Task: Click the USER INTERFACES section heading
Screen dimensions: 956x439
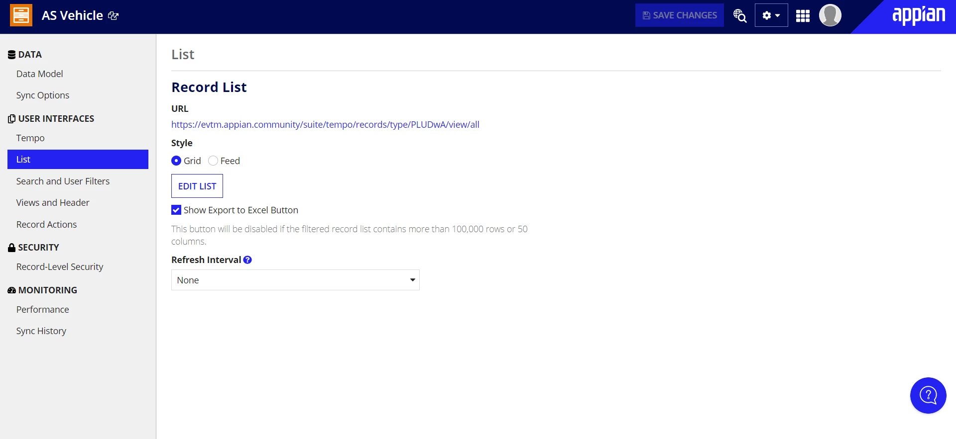Action: pyautogui.click(x=56, y=118)
